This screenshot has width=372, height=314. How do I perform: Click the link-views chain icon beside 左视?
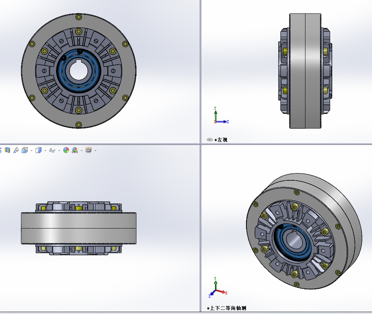[209, 140]
